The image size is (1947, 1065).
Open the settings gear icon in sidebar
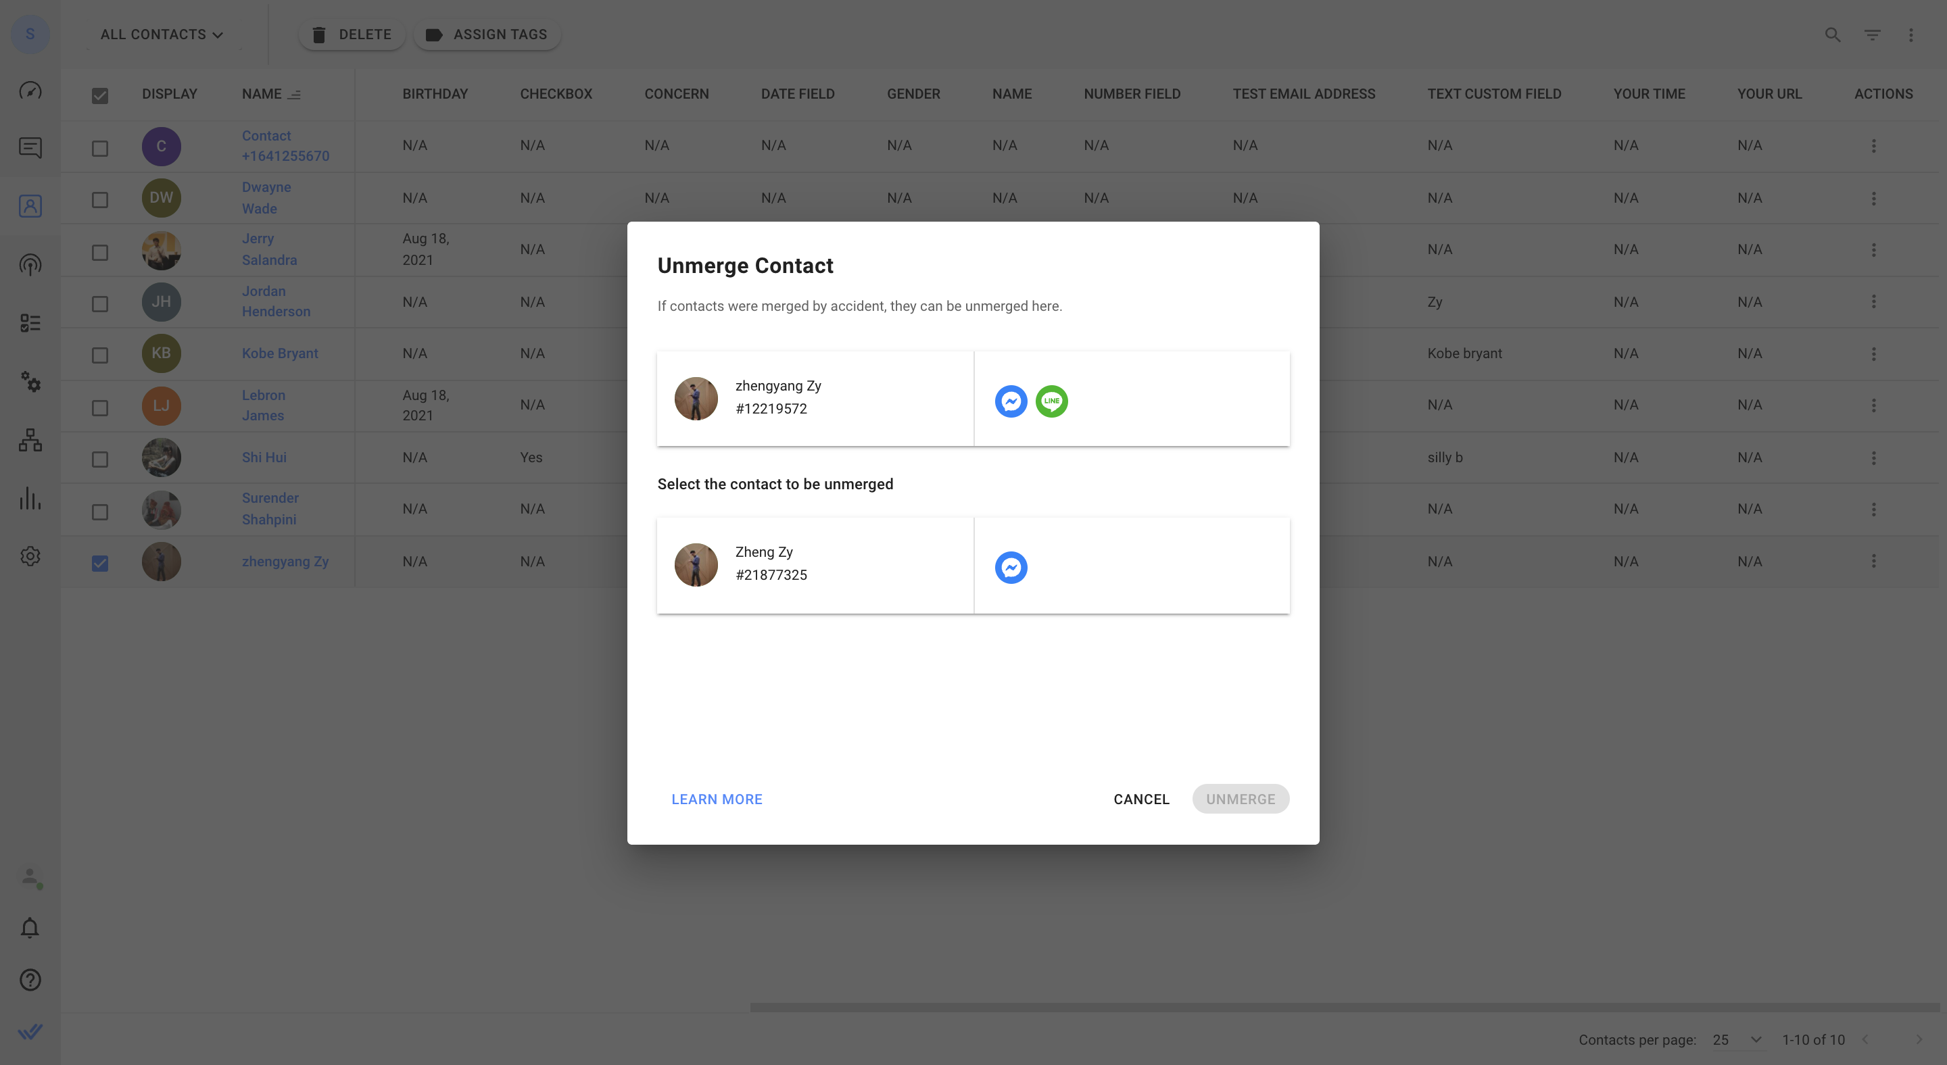click(x=30, y=557)
